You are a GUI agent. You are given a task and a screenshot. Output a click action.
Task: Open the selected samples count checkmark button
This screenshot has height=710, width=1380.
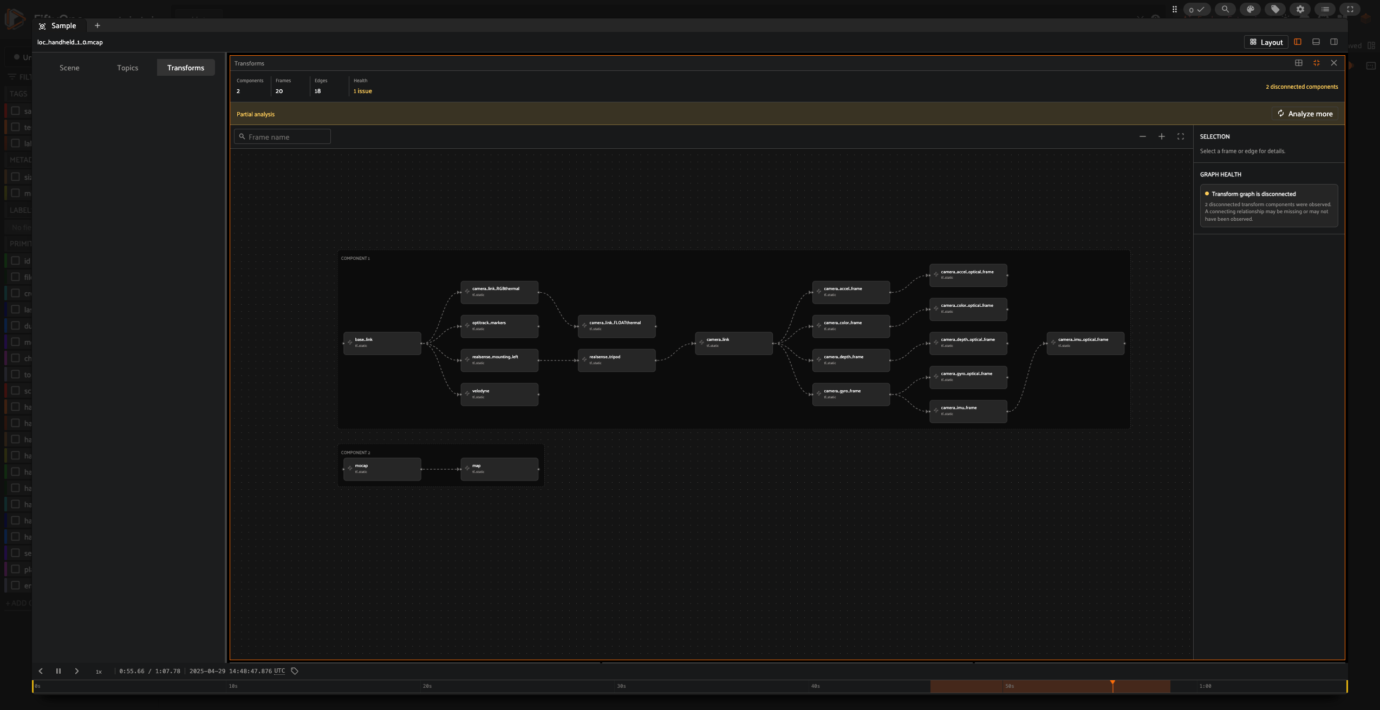click(1196, 9)
